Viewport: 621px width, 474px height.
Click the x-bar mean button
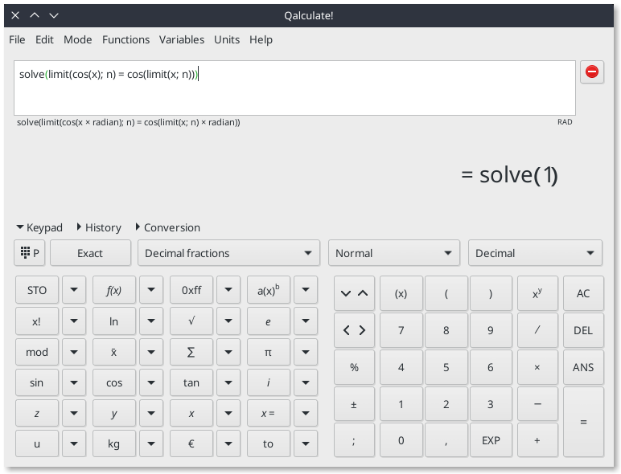pyautogui.click(x=114, y=352)
